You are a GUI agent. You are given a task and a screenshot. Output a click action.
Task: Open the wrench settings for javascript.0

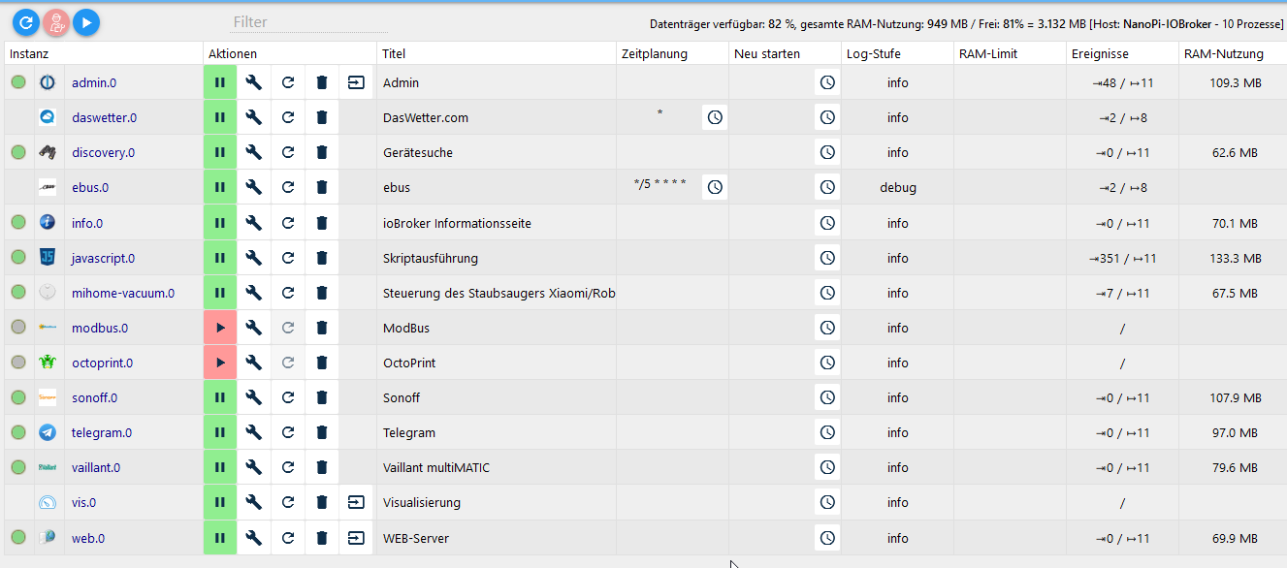click(x=254, y=258)
